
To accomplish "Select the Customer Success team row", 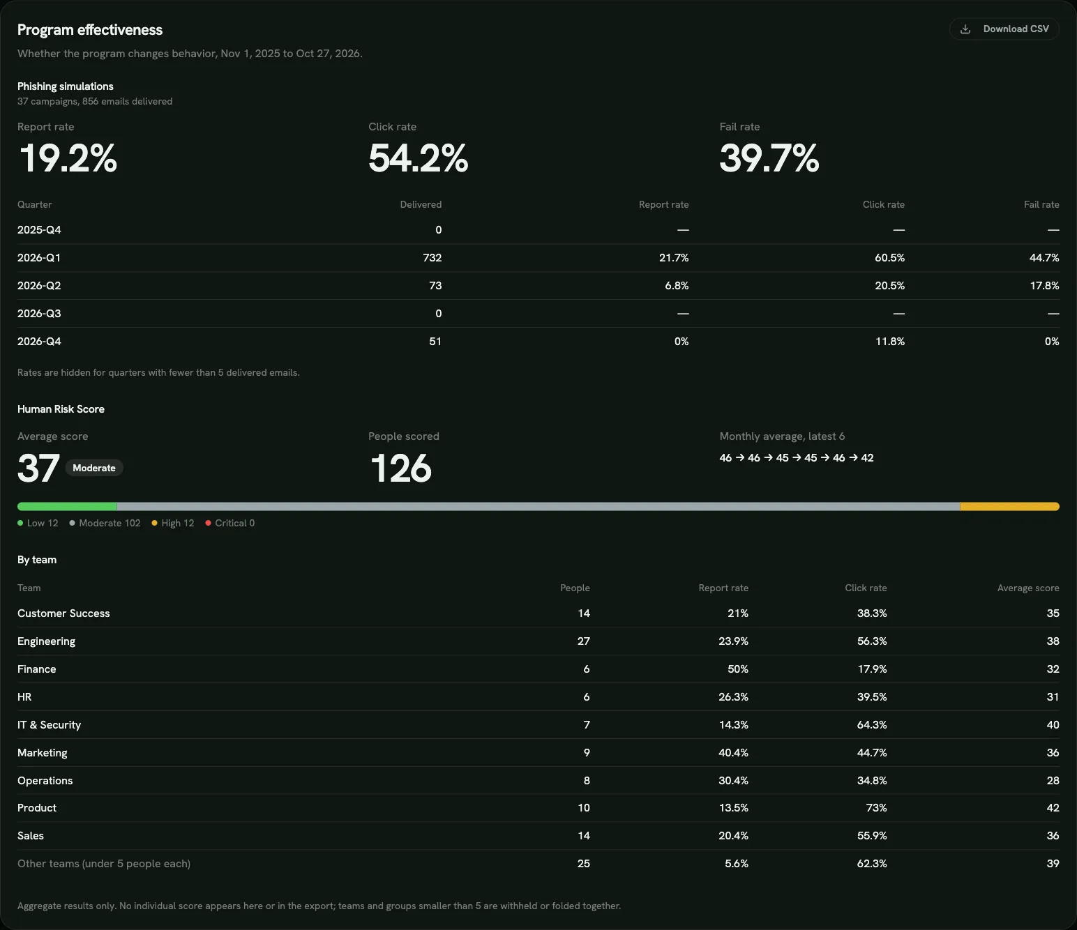I will (x=538, y=613).
